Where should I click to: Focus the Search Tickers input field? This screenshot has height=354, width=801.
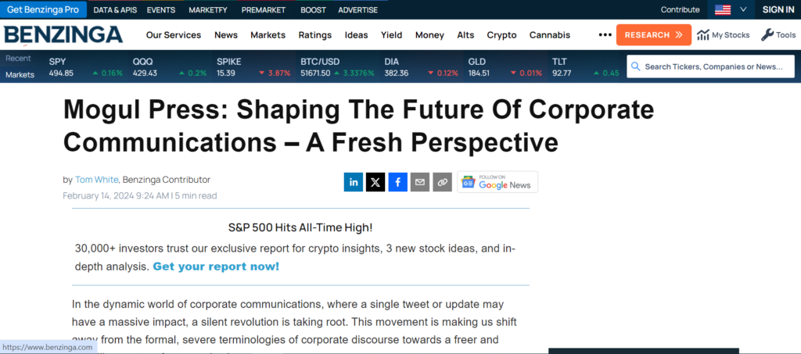tap(710, 67)
